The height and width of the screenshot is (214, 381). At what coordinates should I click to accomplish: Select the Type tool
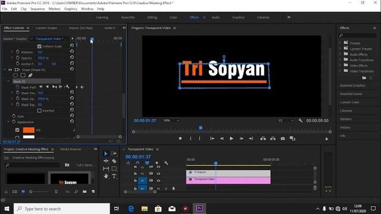pos(114,176)
